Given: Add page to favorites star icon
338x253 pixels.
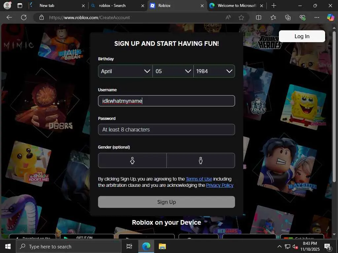Looking at the screenshot, I should pos(241,17).
